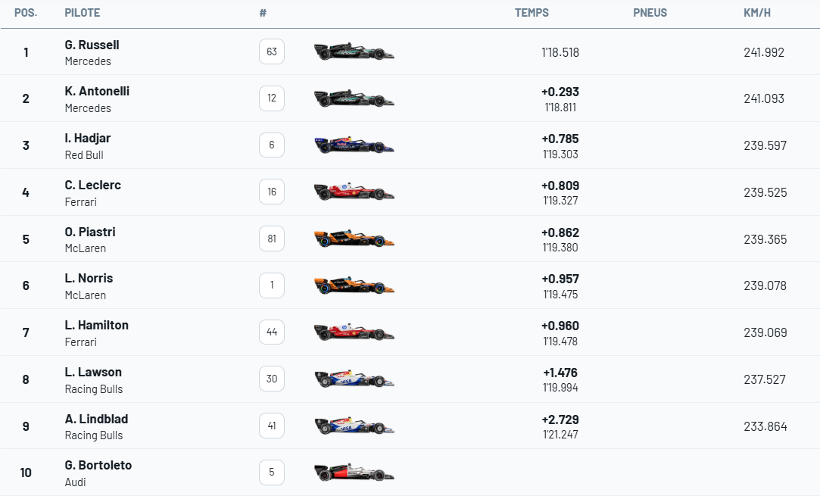Click the number 44 badge
This screenshot has height=496, width=820.
click(272, 332)
